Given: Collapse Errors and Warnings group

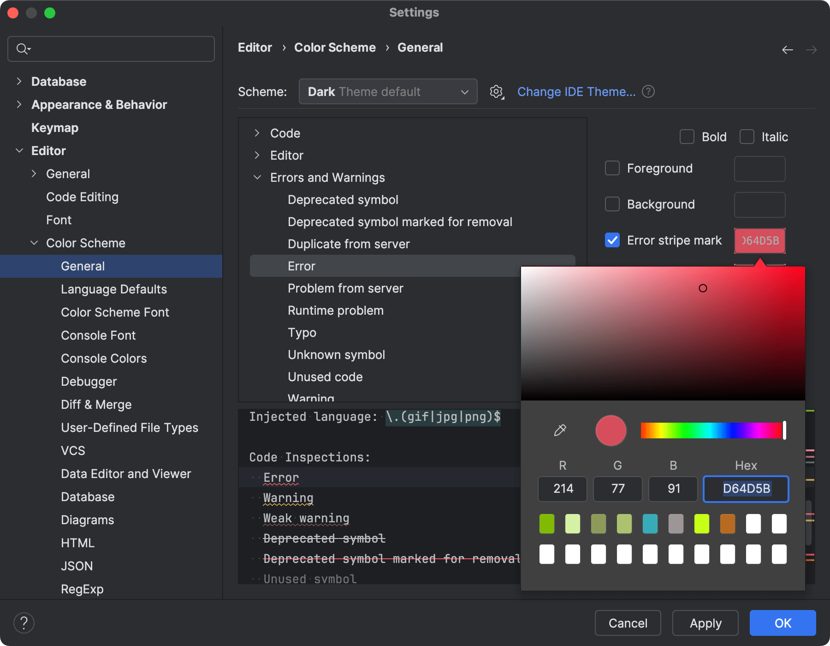Looking at the screenshot, I should [257, 178].
